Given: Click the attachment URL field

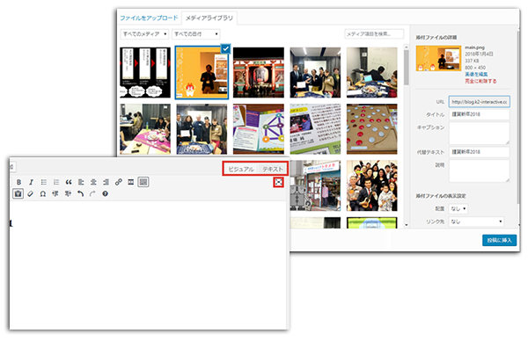Looking at the screenshot, I should pyautogui.click(x=480, y=102).
